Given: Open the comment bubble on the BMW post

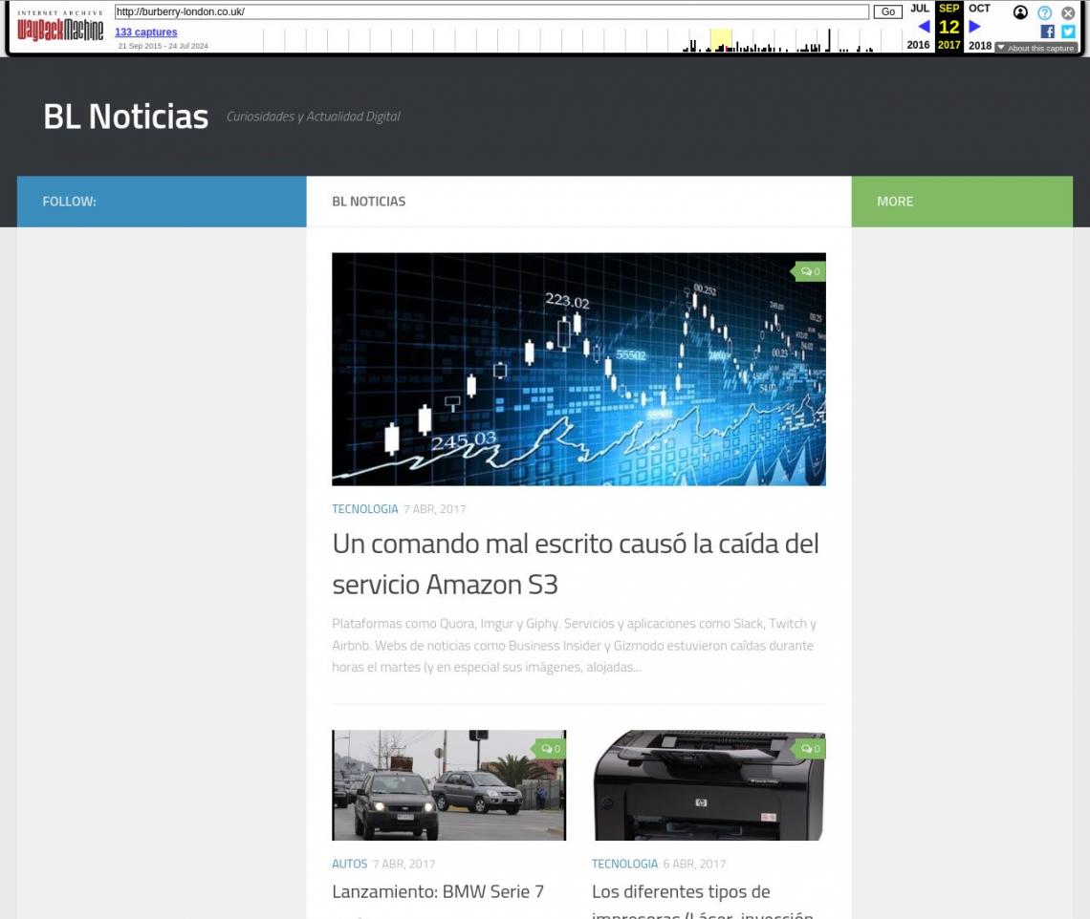Looking at the screenshot, I should tap(550, 749).
